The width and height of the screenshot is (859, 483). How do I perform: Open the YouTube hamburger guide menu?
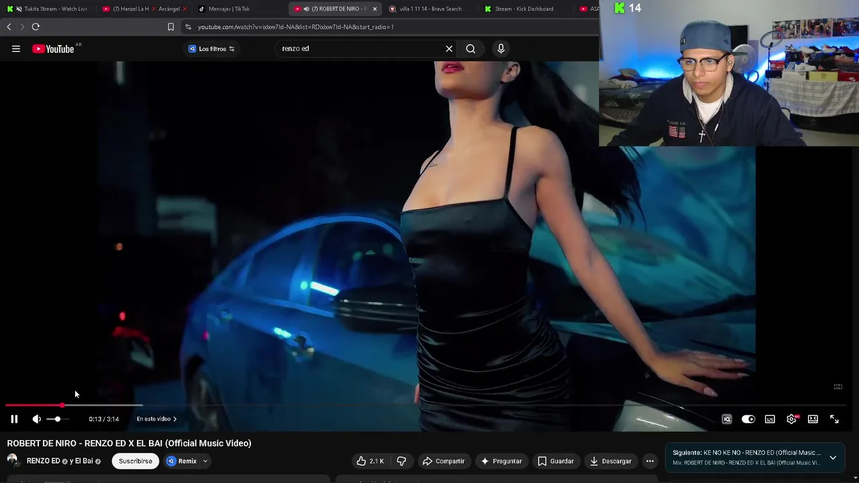pos(16,48)
